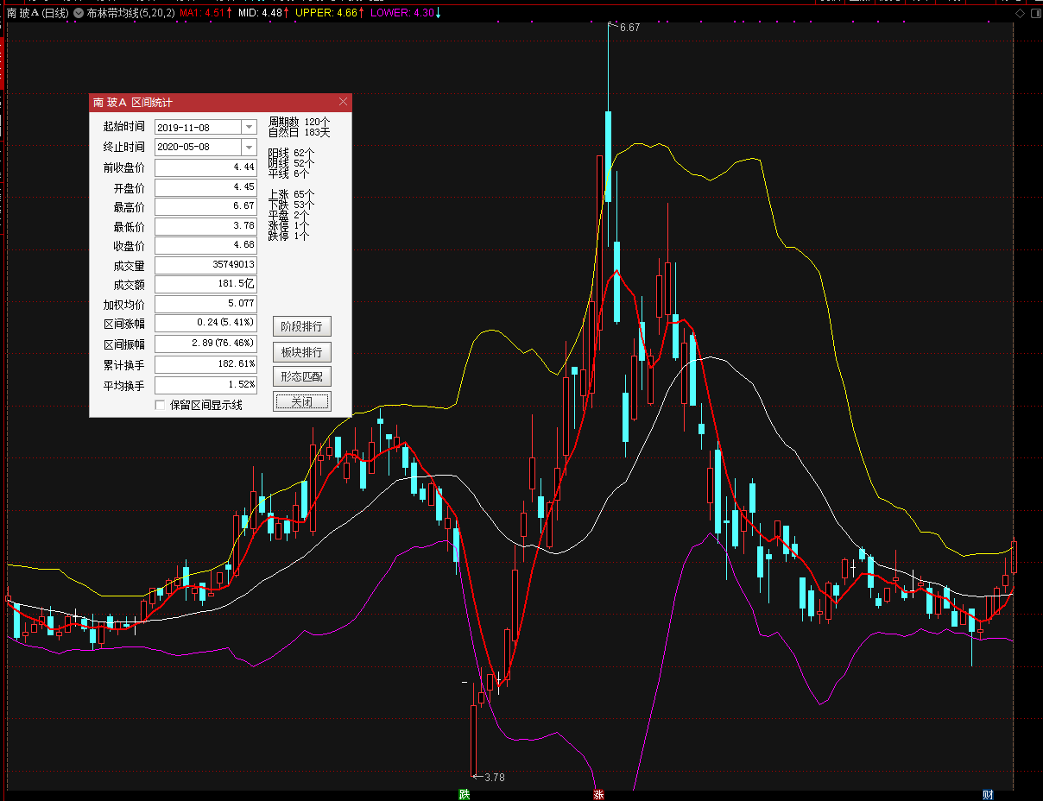Click the MID: 4.48 readout
The height and width of the screenshot is (801, 1043).
263,13
